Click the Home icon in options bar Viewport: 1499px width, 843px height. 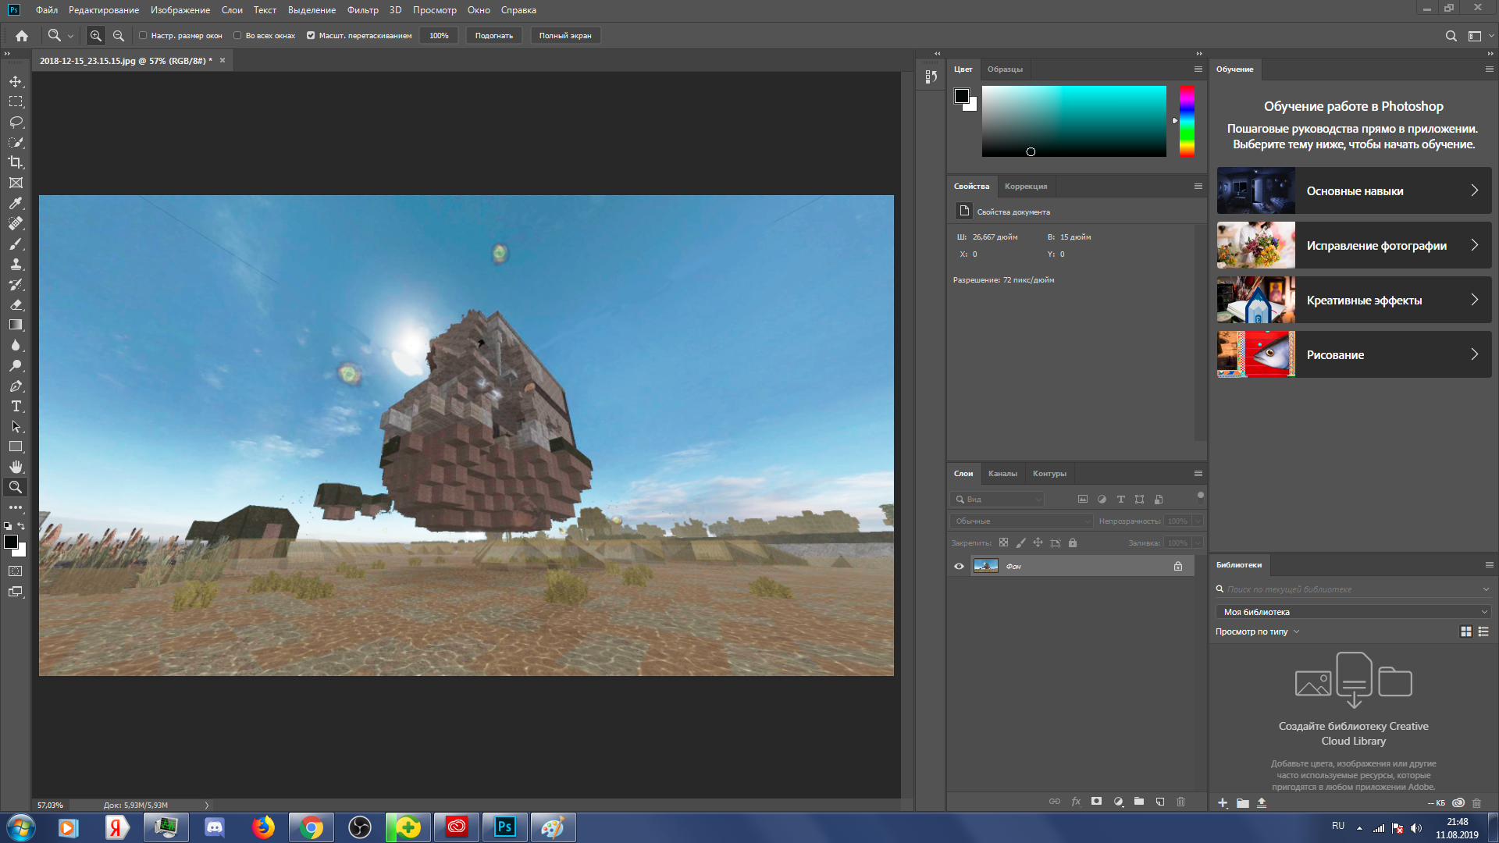[x=22, y=35]
